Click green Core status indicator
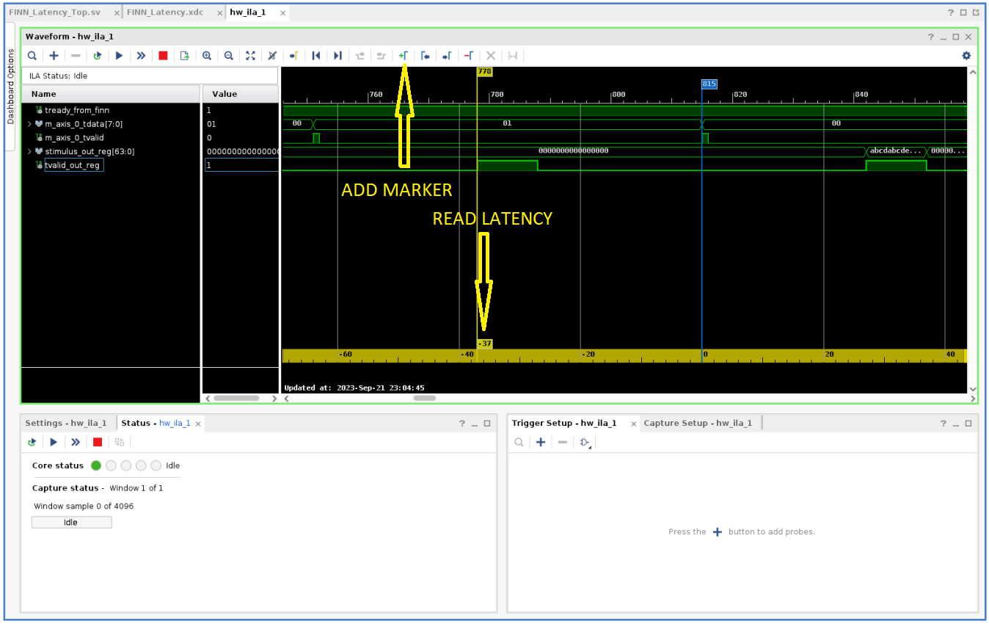The height and width of the screenshot is (624, 989). click(96, 465)
